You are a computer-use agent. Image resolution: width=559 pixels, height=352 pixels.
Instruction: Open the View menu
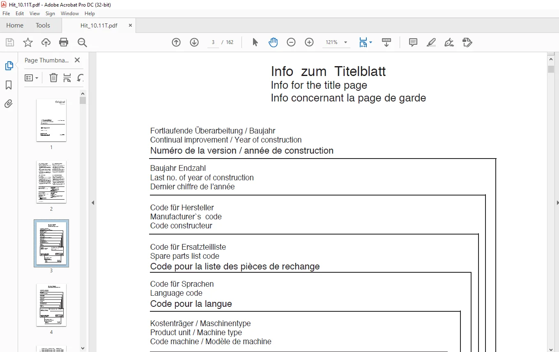click(x=35, y=14)
